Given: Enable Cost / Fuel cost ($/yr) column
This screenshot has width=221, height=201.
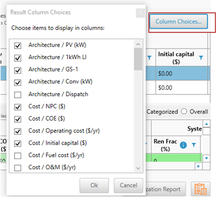Looking at the screenshot, I should pos(18,156).
